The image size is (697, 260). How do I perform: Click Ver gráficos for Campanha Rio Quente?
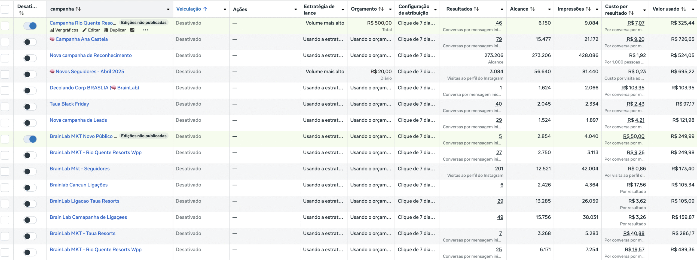point(64,30)
